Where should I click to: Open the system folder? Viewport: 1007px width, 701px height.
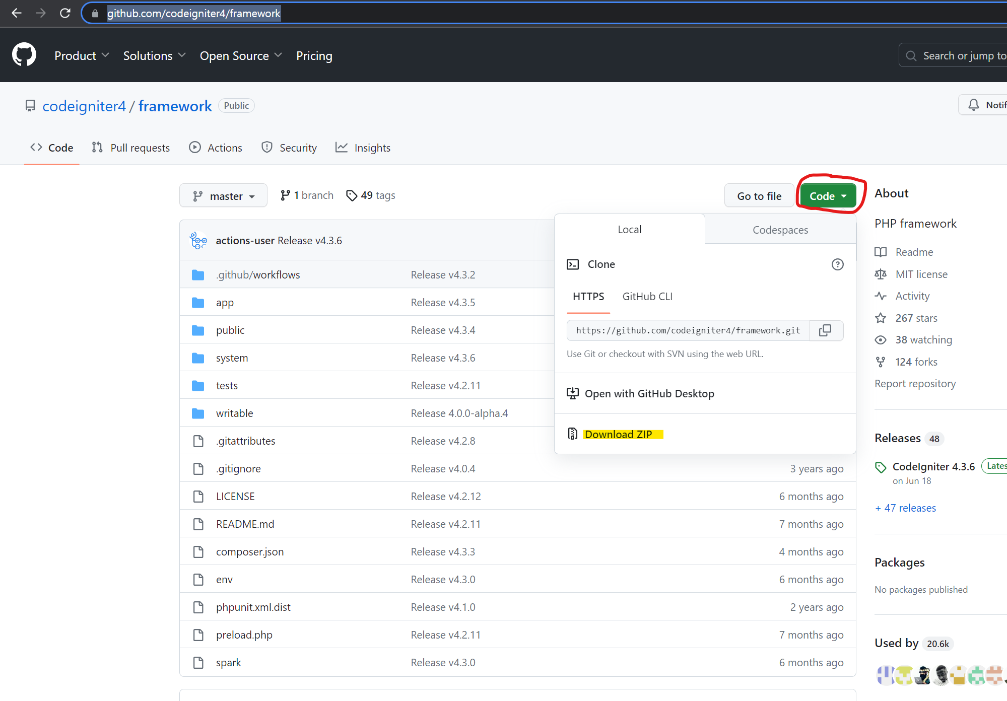point(232,358)
